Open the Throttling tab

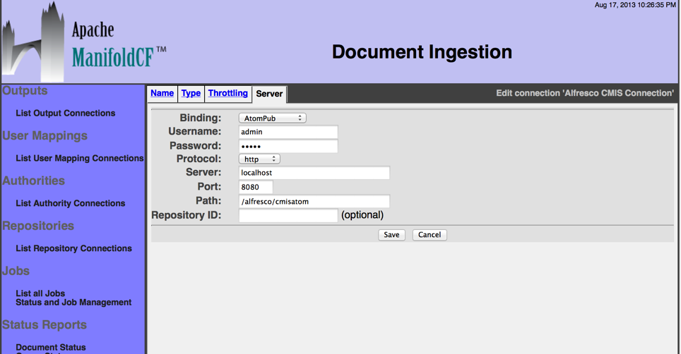pos(227,93)
